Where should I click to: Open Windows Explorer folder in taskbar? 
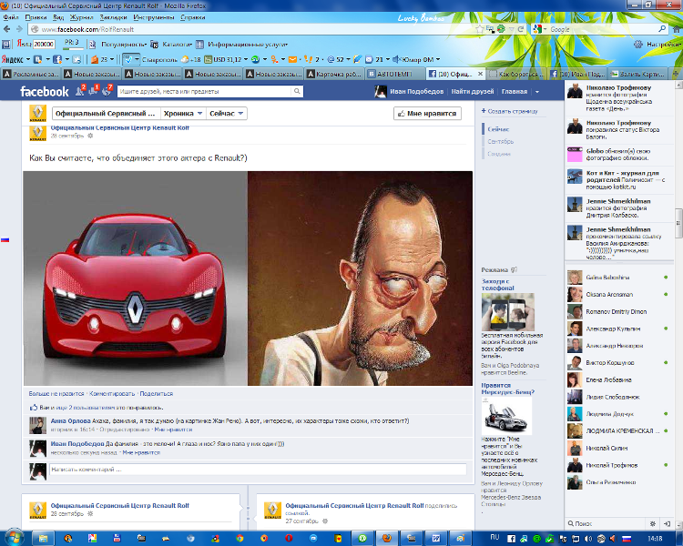pos(43,538)
